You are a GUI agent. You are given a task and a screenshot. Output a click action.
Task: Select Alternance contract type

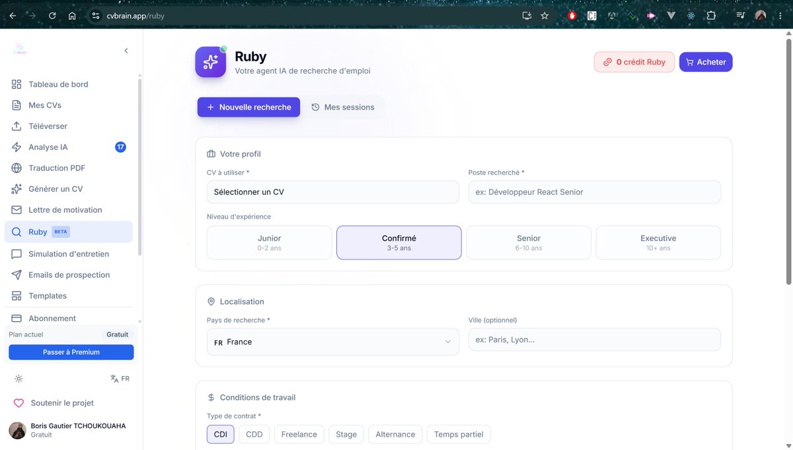395,434
